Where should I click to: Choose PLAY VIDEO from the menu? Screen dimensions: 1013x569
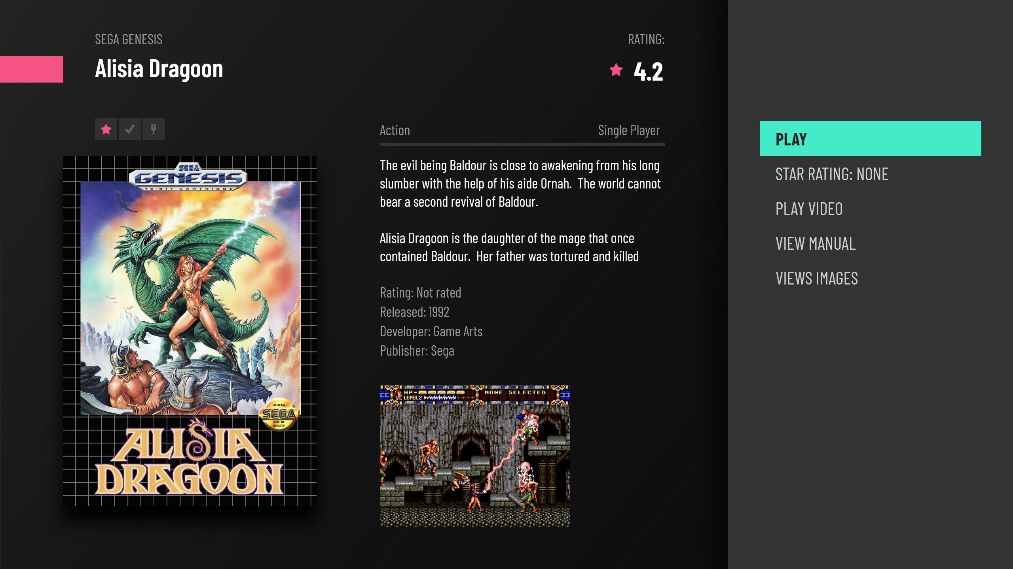tap(871, 209)
